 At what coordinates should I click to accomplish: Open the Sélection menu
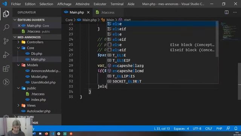pos(46,4)
